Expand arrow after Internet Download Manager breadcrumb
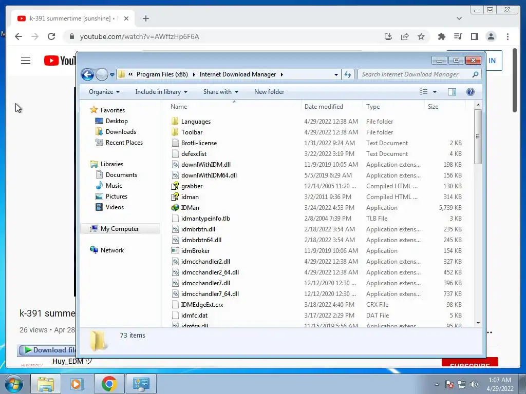Viewport: 526px width, 394px height. click(282, 74)
